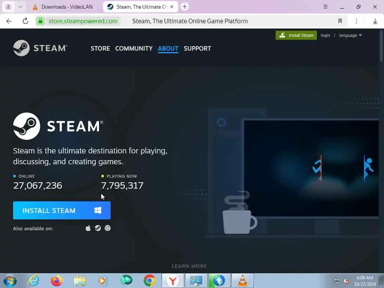Open the SUPPORT page

197,48
